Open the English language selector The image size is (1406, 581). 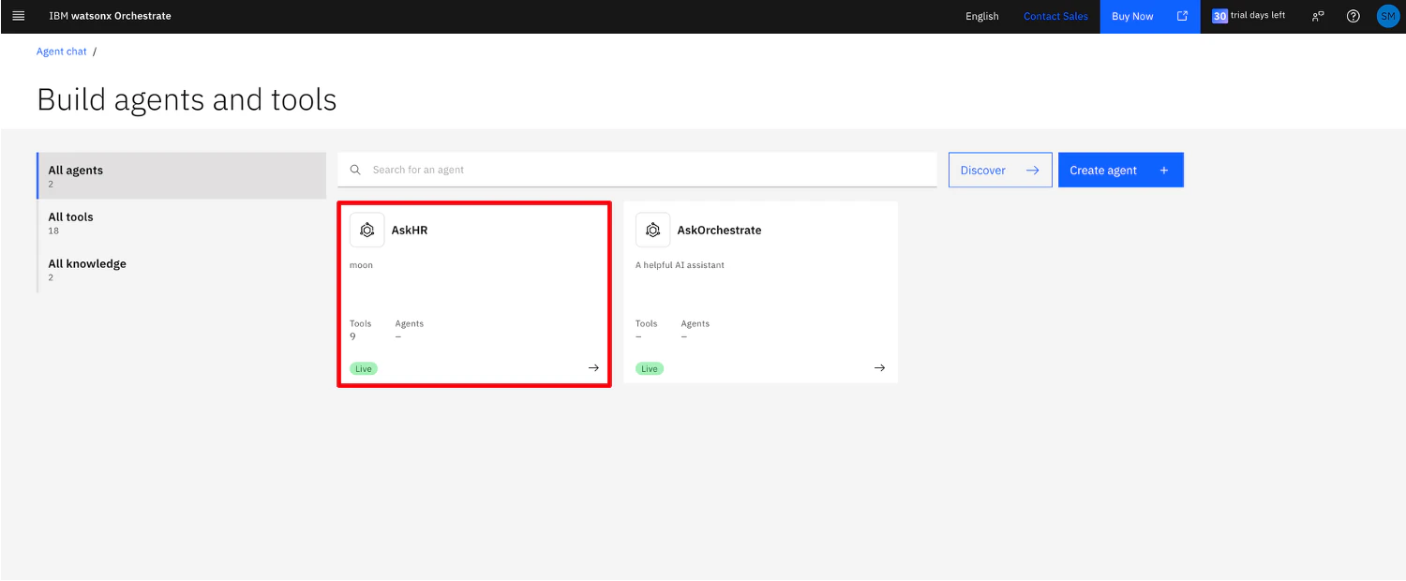click(982, 16)
